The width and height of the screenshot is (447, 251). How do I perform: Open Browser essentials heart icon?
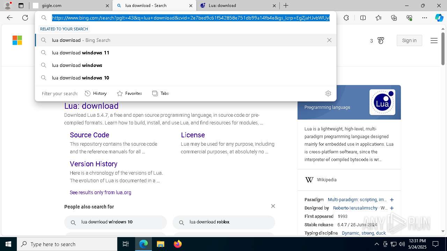click(x=409, y=18)
